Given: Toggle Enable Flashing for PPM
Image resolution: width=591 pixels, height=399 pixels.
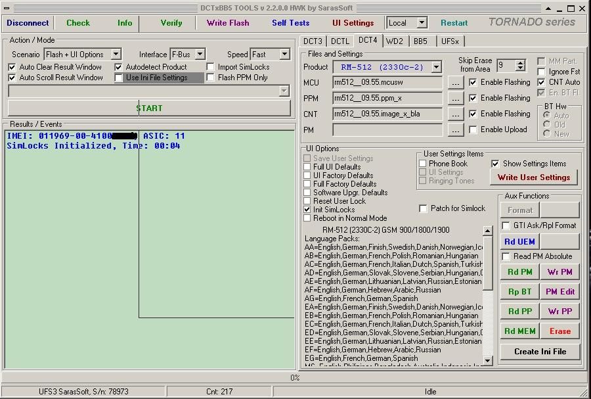Looking at the screenshot, I should [x=473, y=98].
